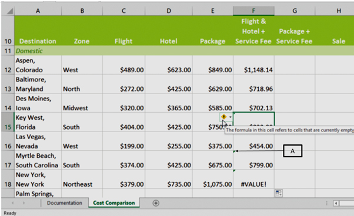Add a new sheet with plus icon
This screenshot has width=354, height=216.
[156, 203]
